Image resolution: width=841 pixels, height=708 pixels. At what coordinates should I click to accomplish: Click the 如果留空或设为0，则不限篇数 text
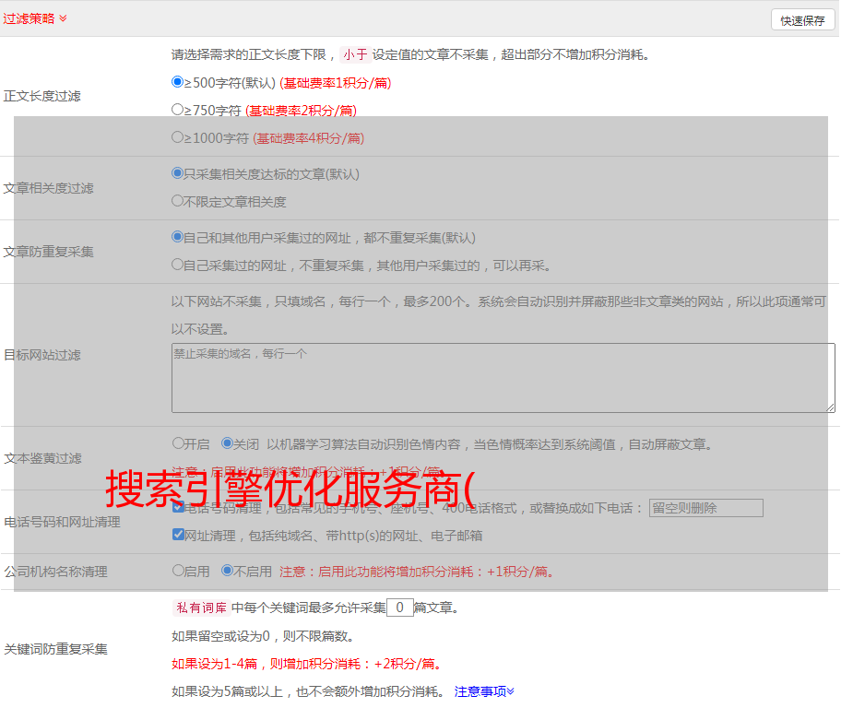(264, 637)
